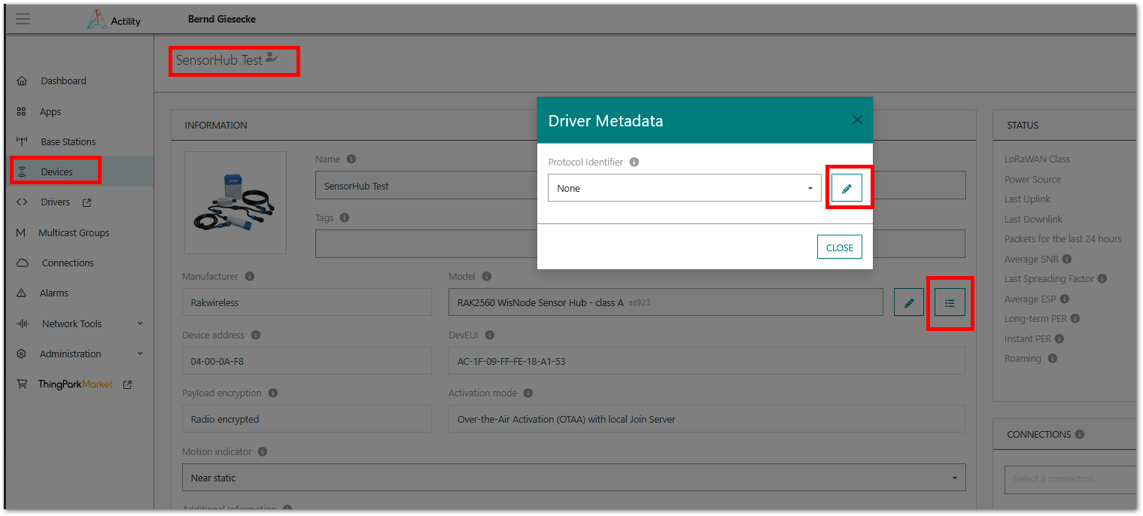The image size is (1143, 516).
Task: Click the Bernd Giesecke user name
Action: pyautogui.click(x=222, y=19)
